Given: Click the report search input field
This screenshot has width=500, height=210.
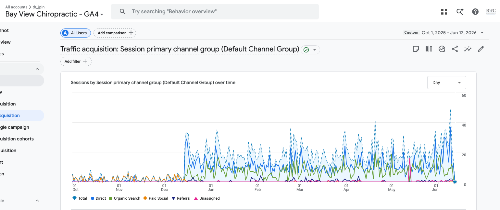Looking at the screenshot, I should (215, 12).
